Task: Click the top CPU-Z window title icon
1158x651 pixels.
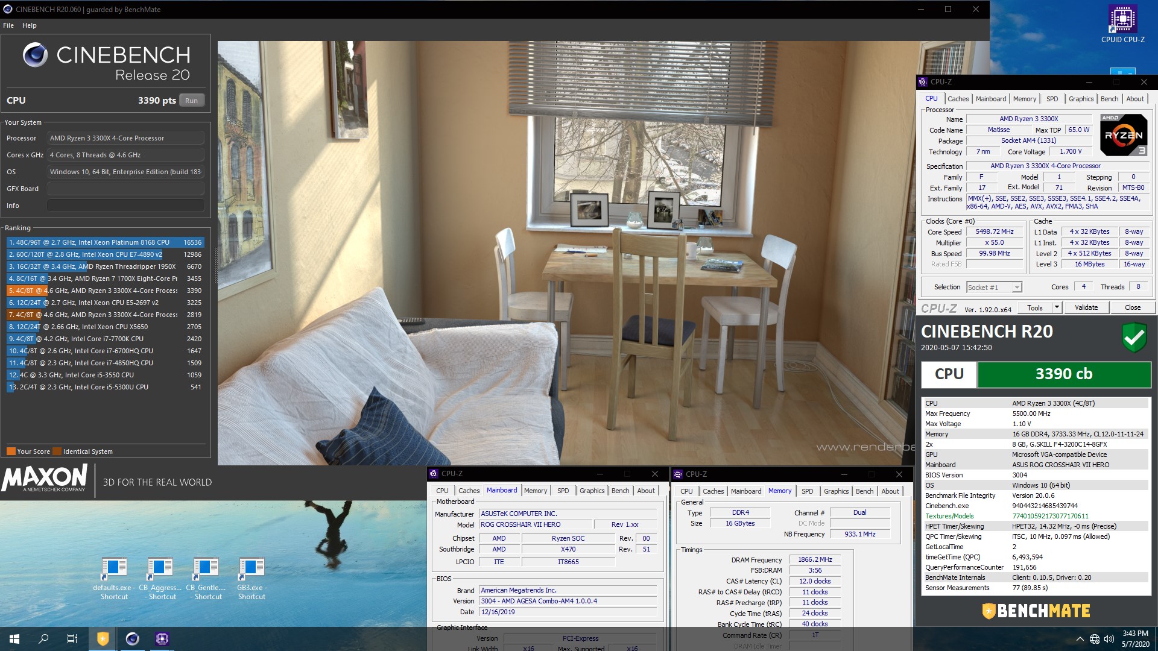Action: (922, 82)
